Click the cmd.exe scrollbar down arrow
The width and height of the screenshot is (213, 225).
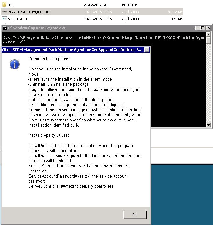208,125
